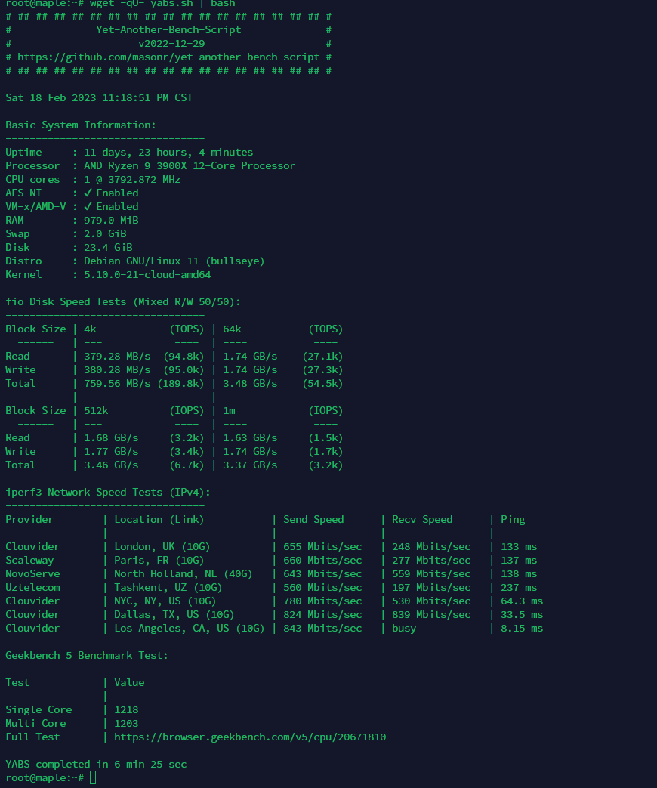Click the '1m' block size header
This screenshot has width=657, height=788.
(229, 410)
